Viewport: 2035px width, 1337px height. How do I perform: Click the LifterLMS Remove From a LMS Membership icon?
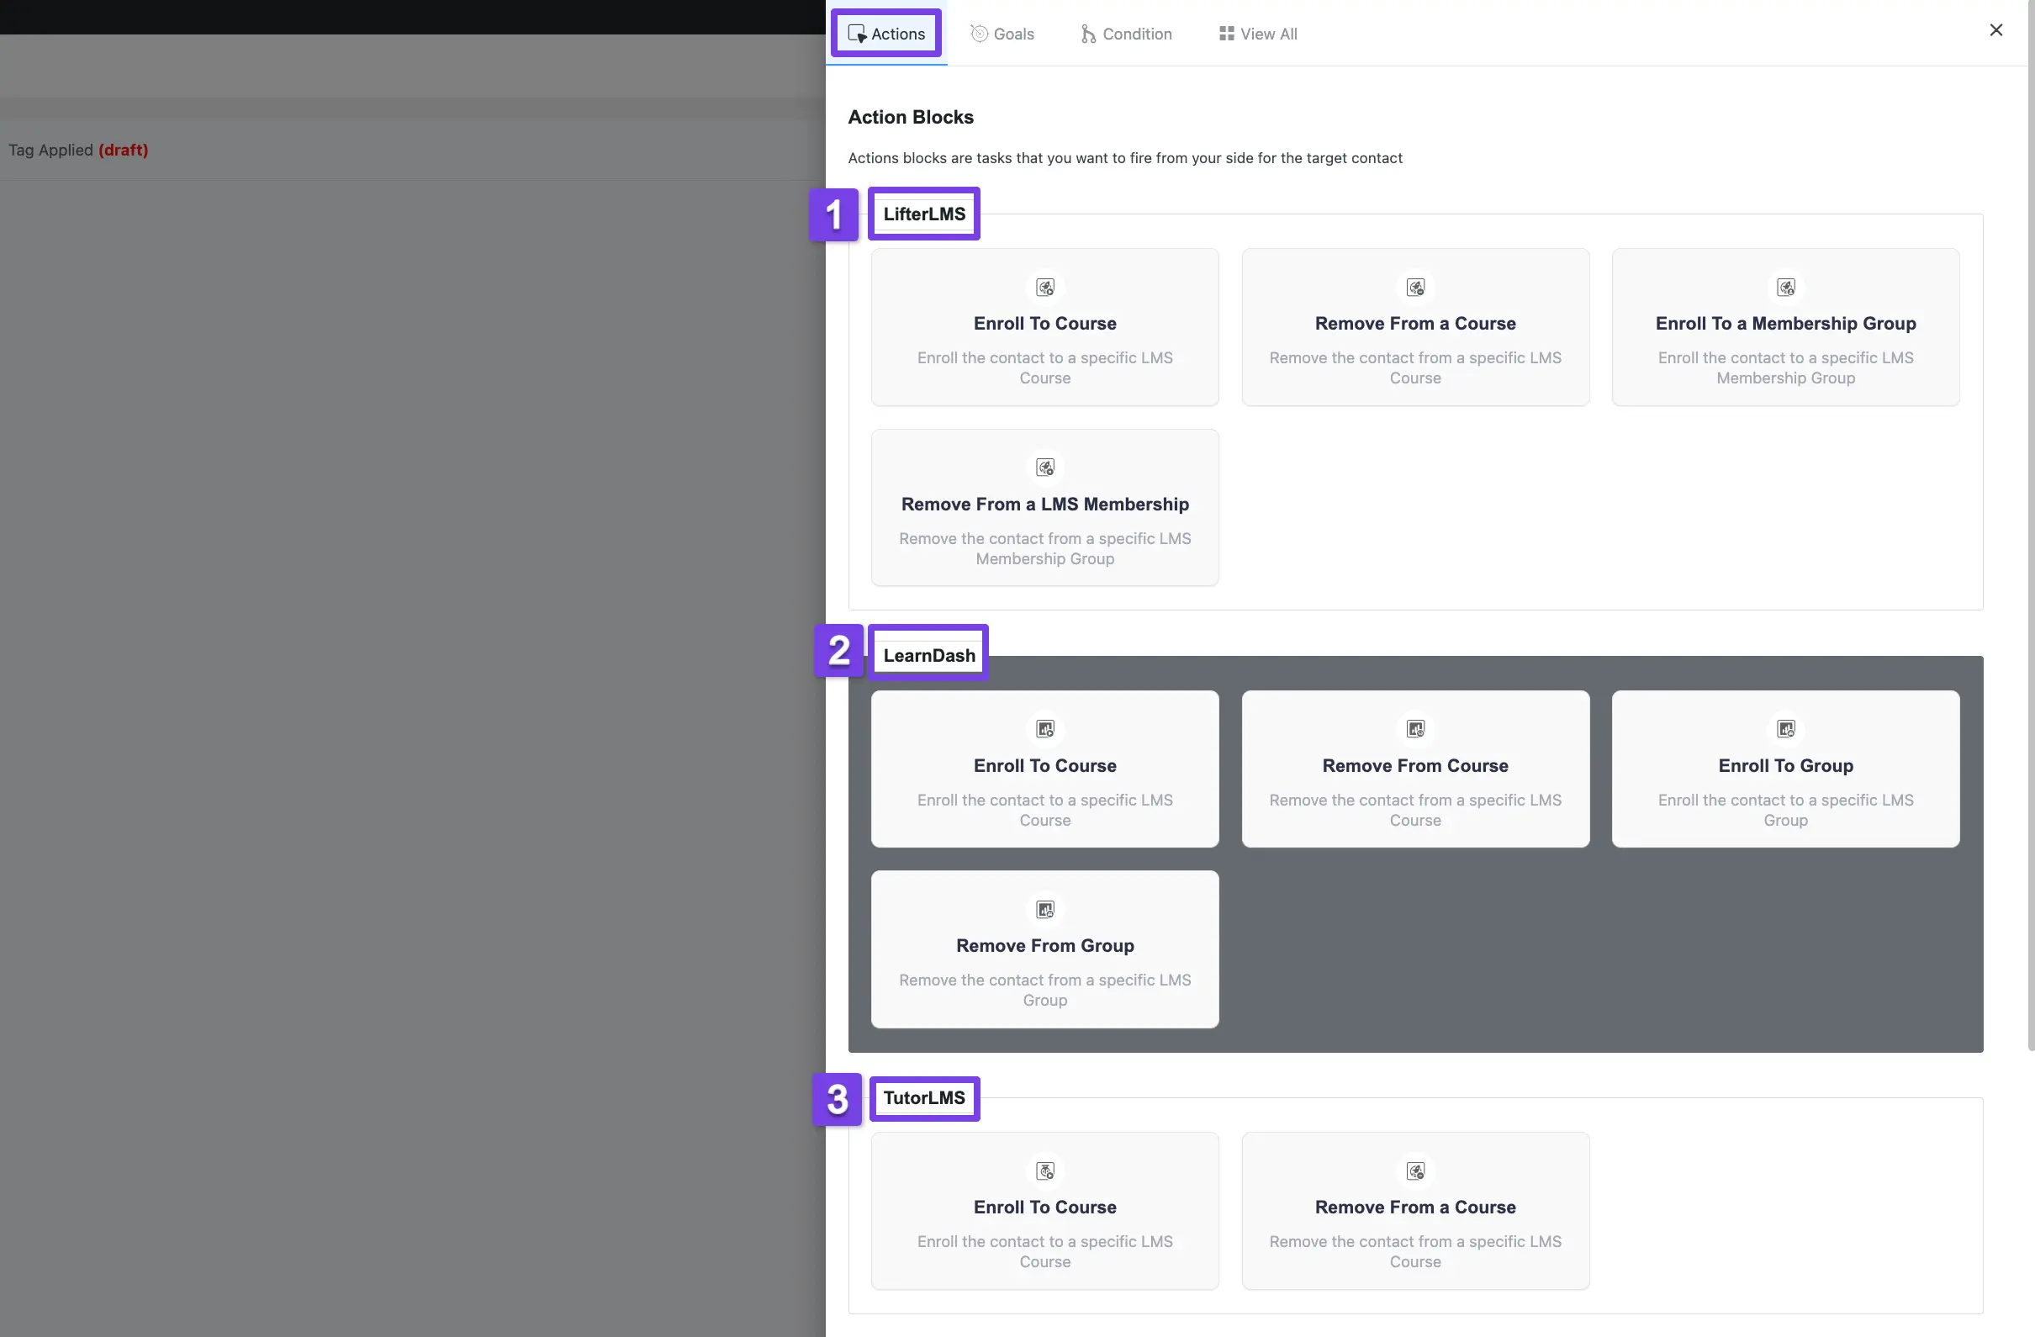pyautogui.click(x=1044, y=467)
